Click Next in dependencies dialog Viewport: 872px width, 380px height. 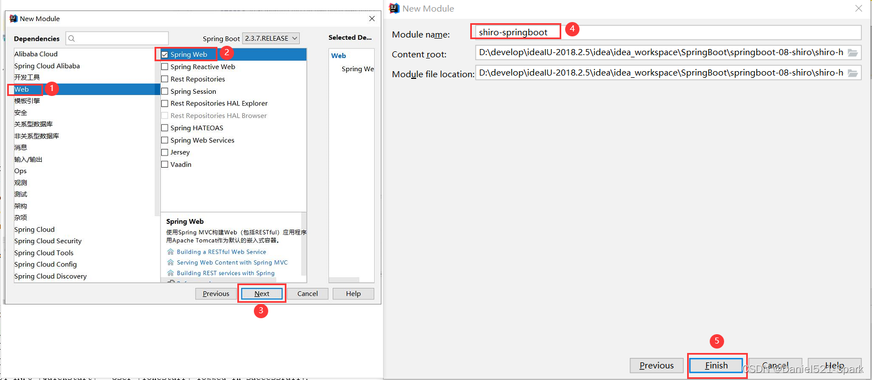(262, 293)
